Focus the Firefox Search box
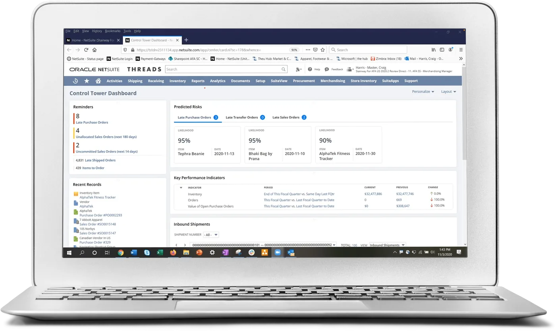 click(368, 50)
